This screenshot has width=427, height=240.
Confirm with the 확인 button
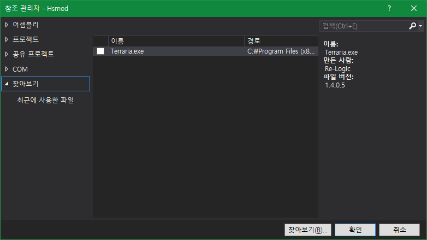click(355, 230)
